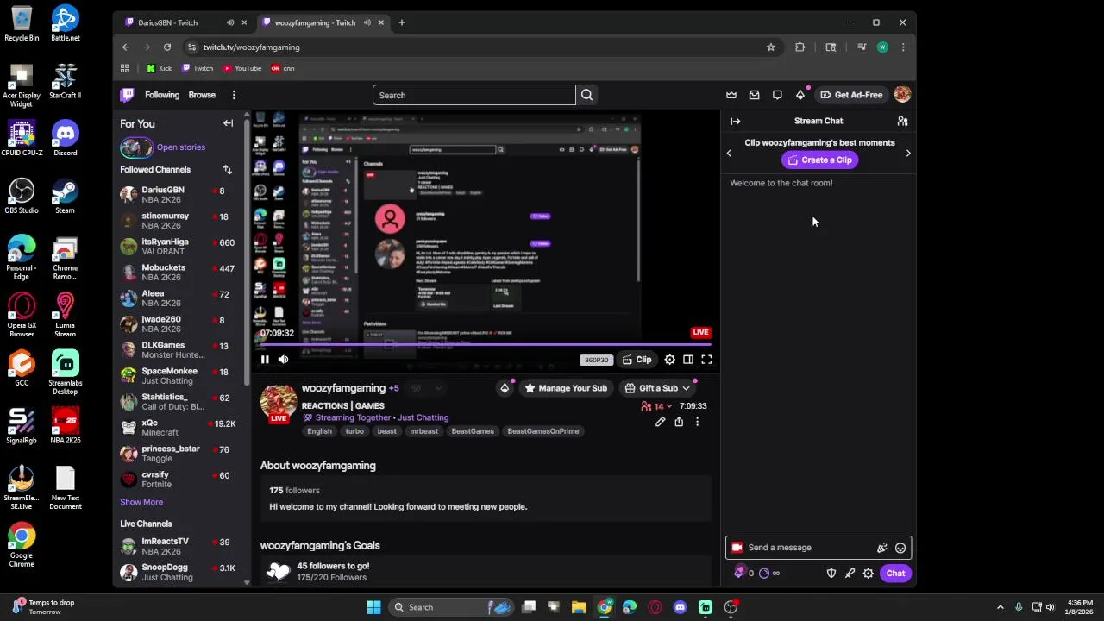
Task: Share the stream via share icon
Action: [x=679, y=422]
